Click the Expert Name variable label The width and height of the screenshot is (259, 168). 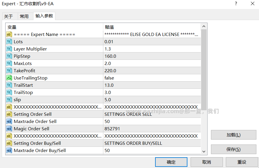point(45,35)
